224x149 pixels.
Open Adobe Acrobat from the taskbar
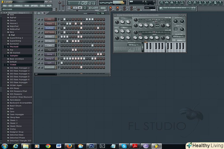click(134, 146)
